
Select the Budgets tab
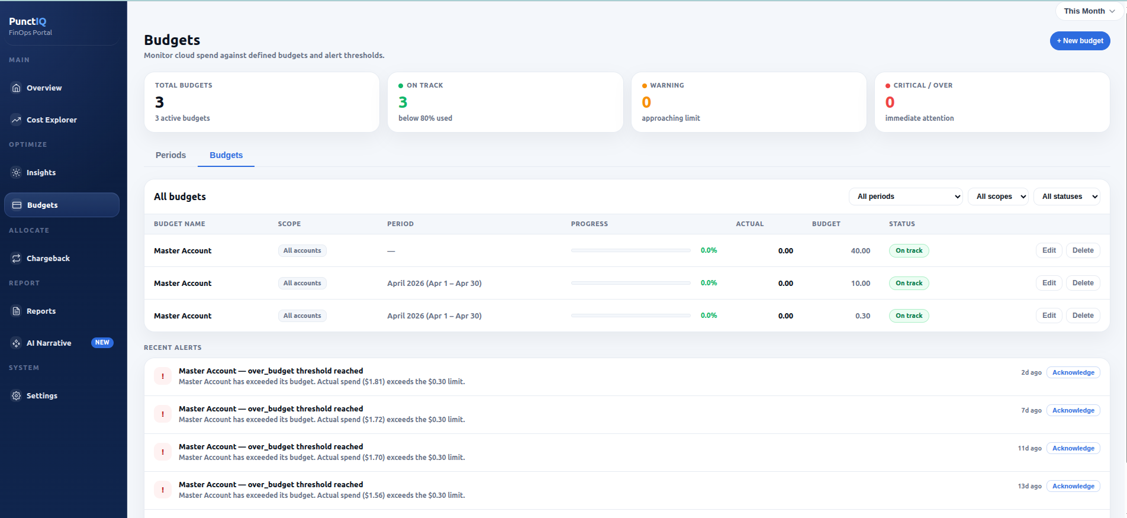coord(226,155)
